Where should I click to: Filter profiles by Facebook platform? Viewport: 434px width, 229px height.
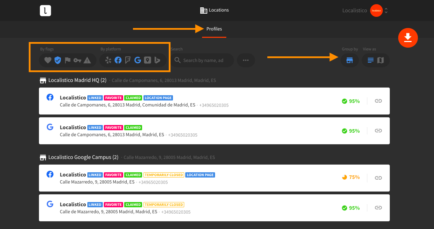point(118,60)
